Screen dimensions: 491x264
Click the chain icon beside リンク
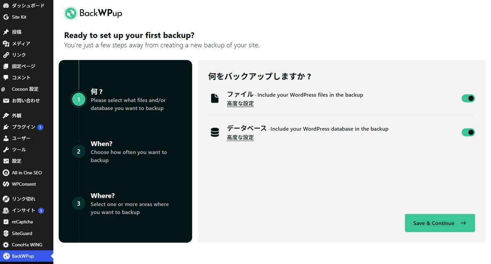coord(6,55)
